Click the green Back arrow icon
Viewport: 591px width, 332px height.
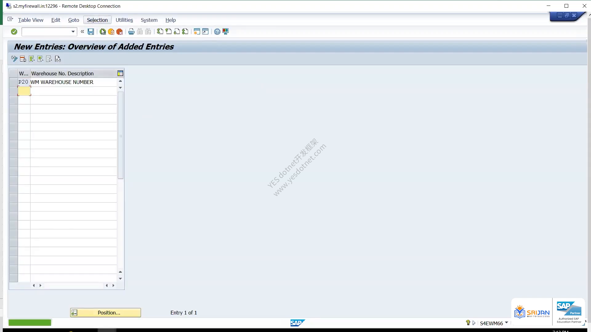coord(103,32)
